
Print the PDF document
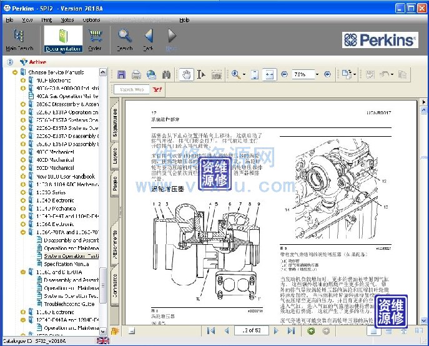(x=136, y=74)
